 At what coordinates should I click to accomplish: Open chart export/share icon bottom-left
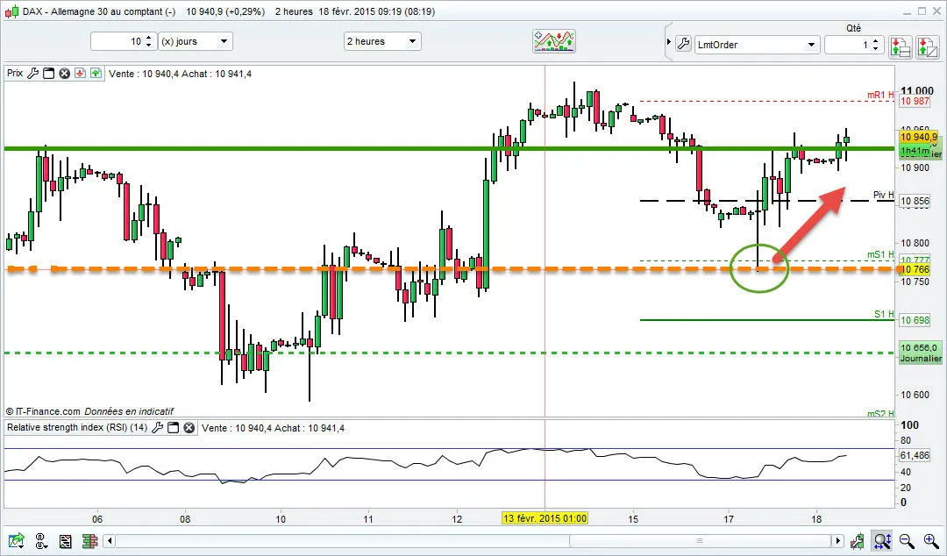click(16, 540)
